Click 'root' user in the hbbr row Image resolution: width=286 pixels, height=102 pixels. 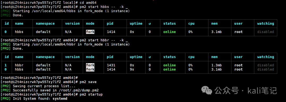click(239, 65)
